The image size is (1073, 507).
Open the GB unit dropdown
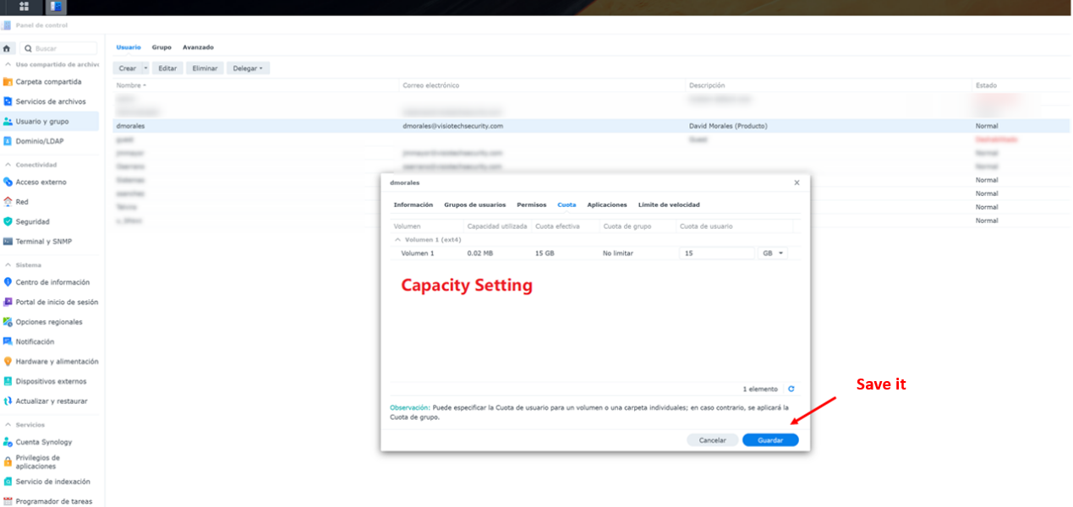pos(773,253)
